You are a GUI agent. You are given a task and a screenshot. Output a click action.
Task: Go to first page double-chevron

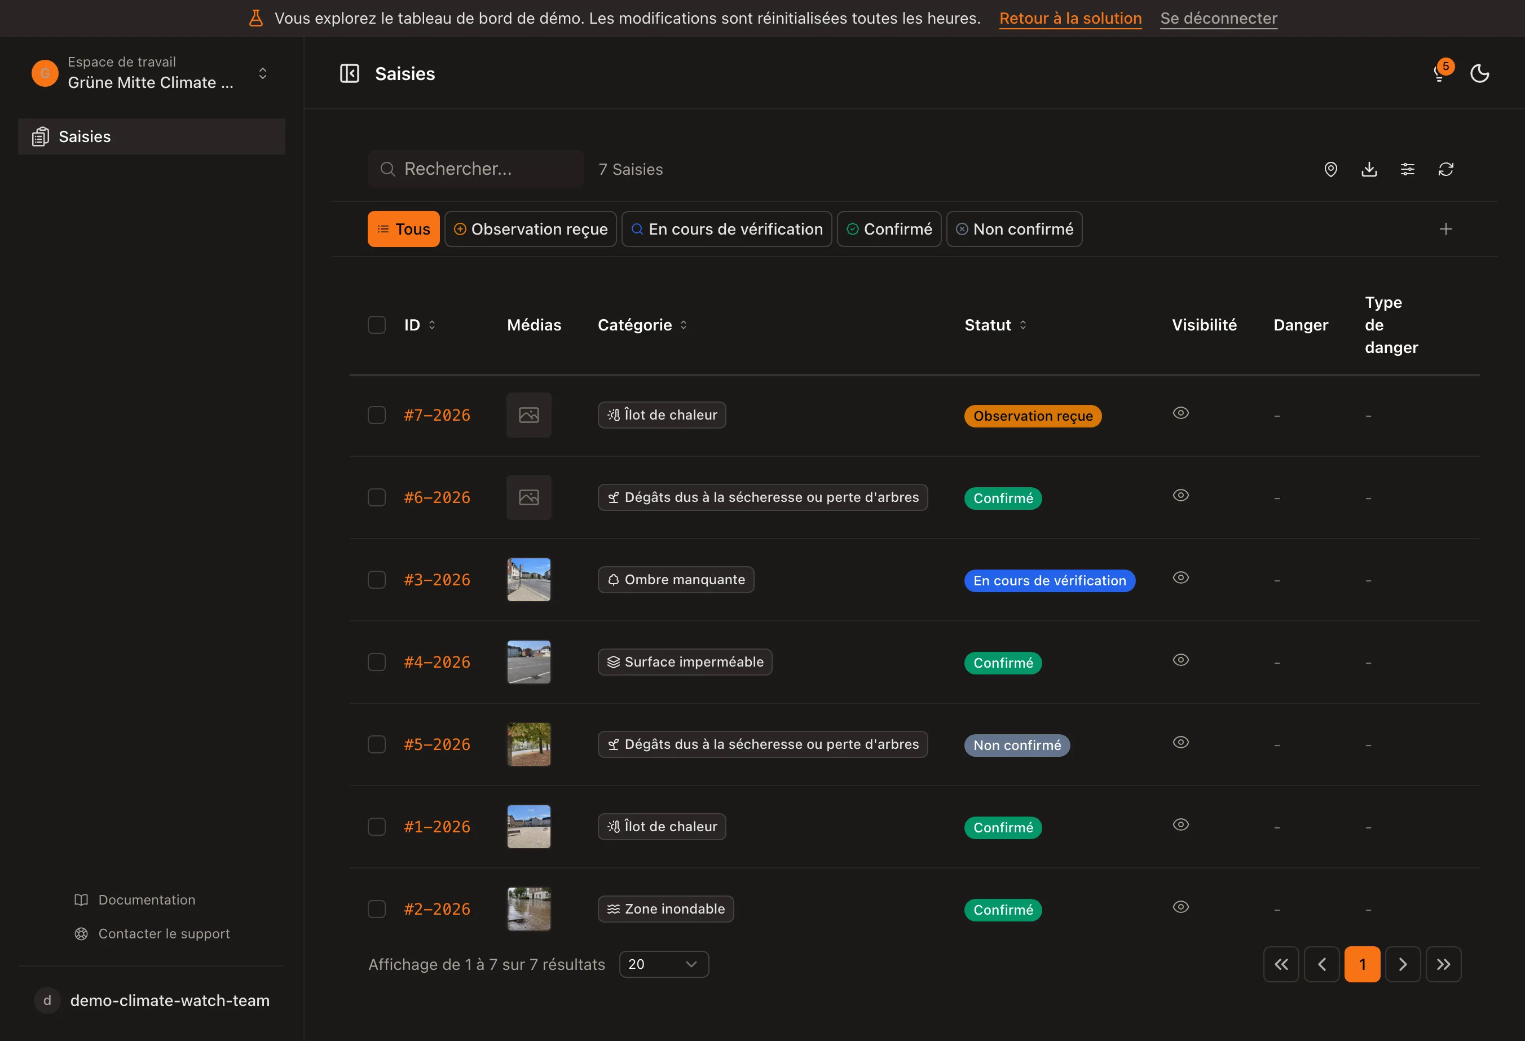pyautogui.click(x=1281, y=964)
